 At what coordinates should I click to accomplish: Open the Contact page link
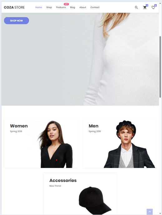tap(95, 7)
